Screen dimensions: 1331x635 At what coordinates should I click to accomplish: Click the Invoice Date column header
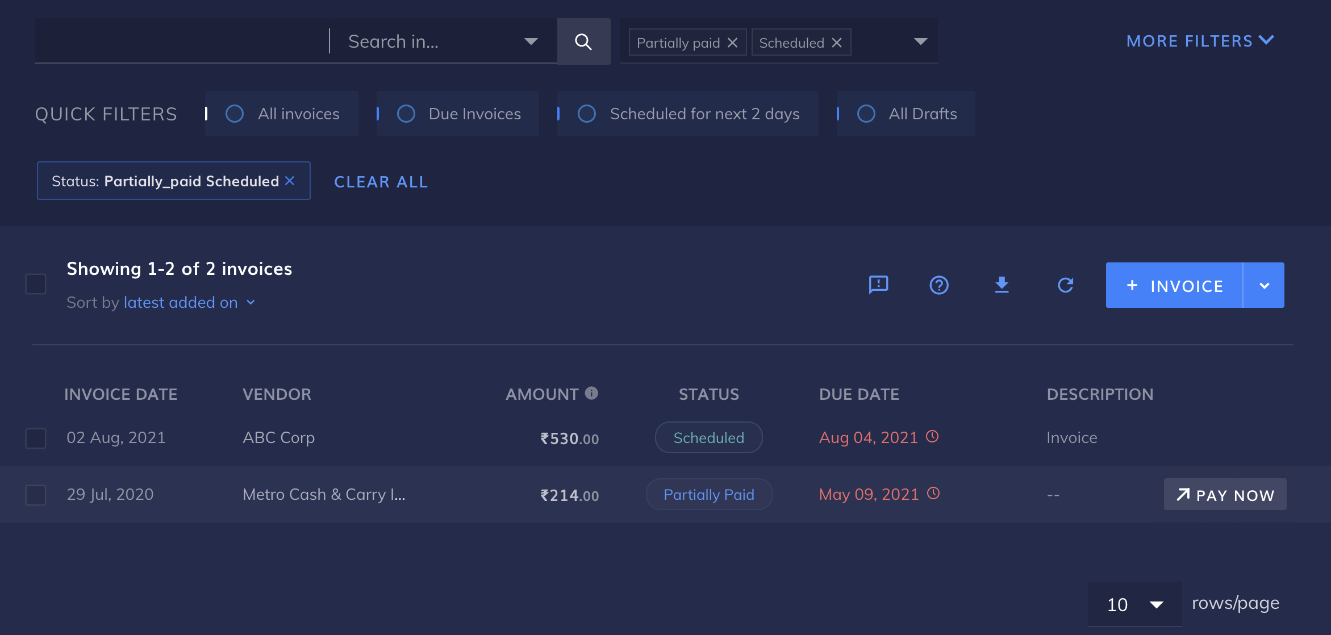tap(121, 394)
